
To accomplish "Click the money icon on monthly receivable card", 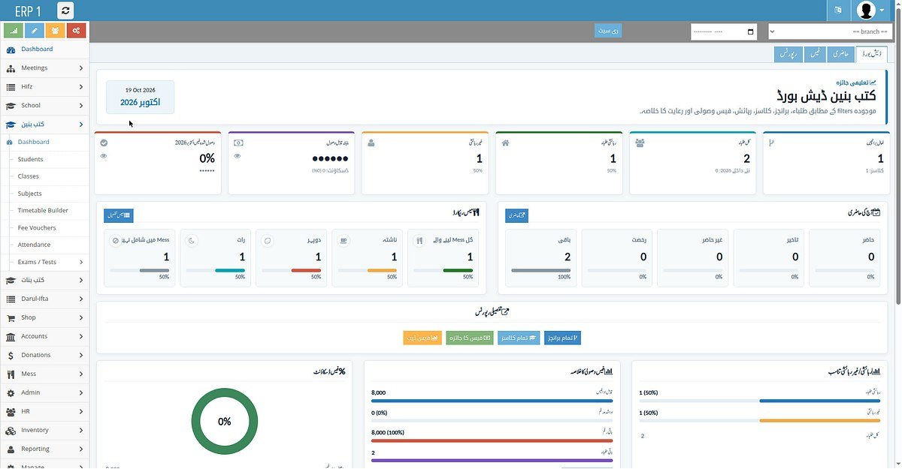I will (238, 143).
